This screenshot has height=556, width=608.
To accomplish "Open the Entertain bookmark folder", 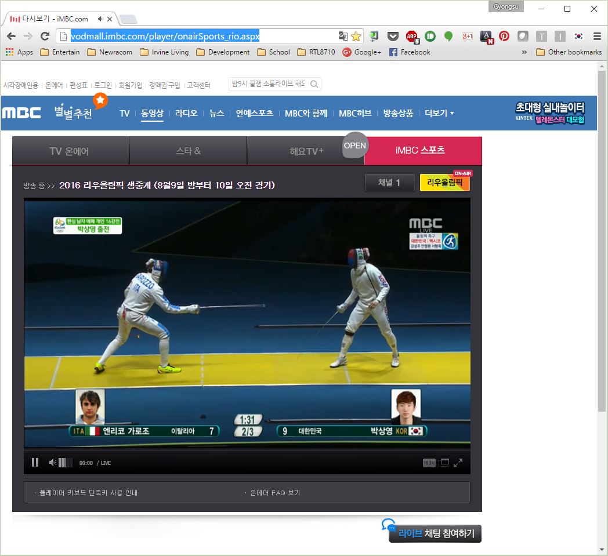I will pyautogui.click(x=60, y=52).
